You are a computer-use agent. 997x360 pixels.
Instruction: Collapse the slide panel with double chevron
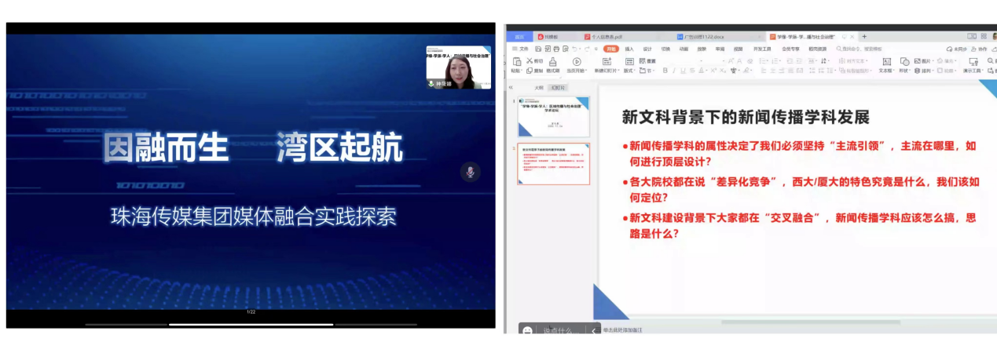(x=511, y=88)
